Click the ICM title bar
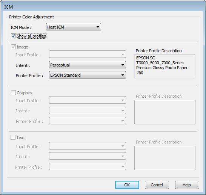This screenshot has width=206, height=195. [103, 6]
